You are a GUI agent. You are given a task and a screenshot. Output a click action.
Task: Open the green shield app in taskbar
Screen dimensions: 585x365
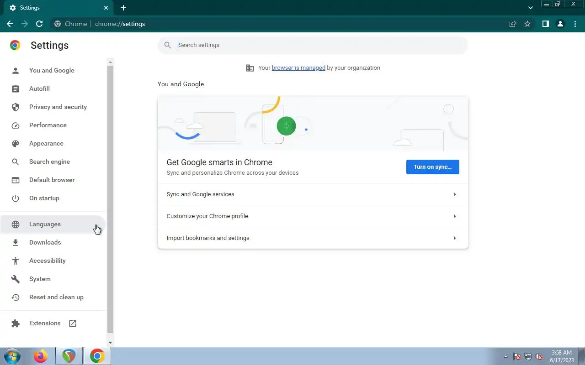(x=69, y=356)
